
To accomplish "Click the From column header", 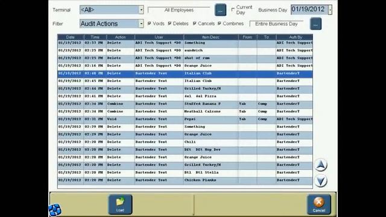I will 247,37.
